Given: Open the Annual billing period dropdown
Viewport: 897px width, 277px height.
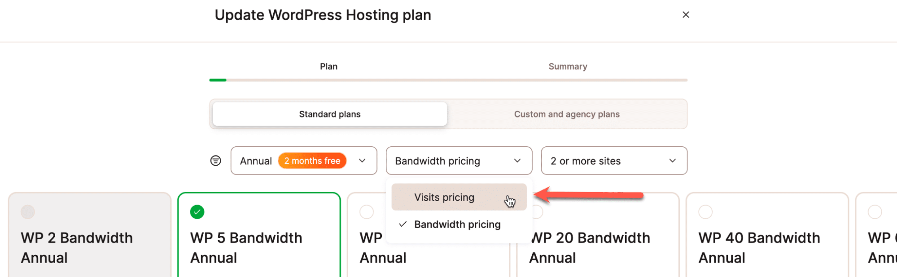Looking at the screenshot, I should pos(304,160).
